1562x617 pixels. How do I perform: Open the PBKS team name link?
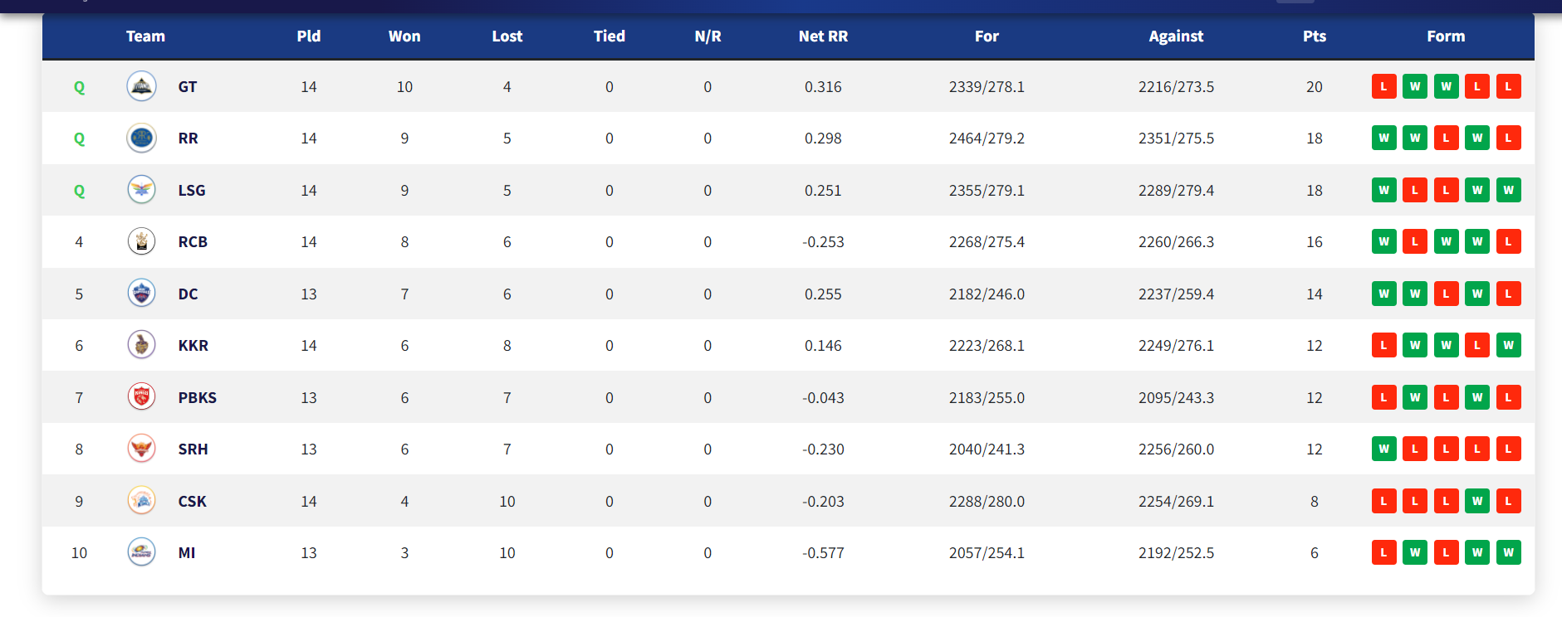[x=198, y=397]
